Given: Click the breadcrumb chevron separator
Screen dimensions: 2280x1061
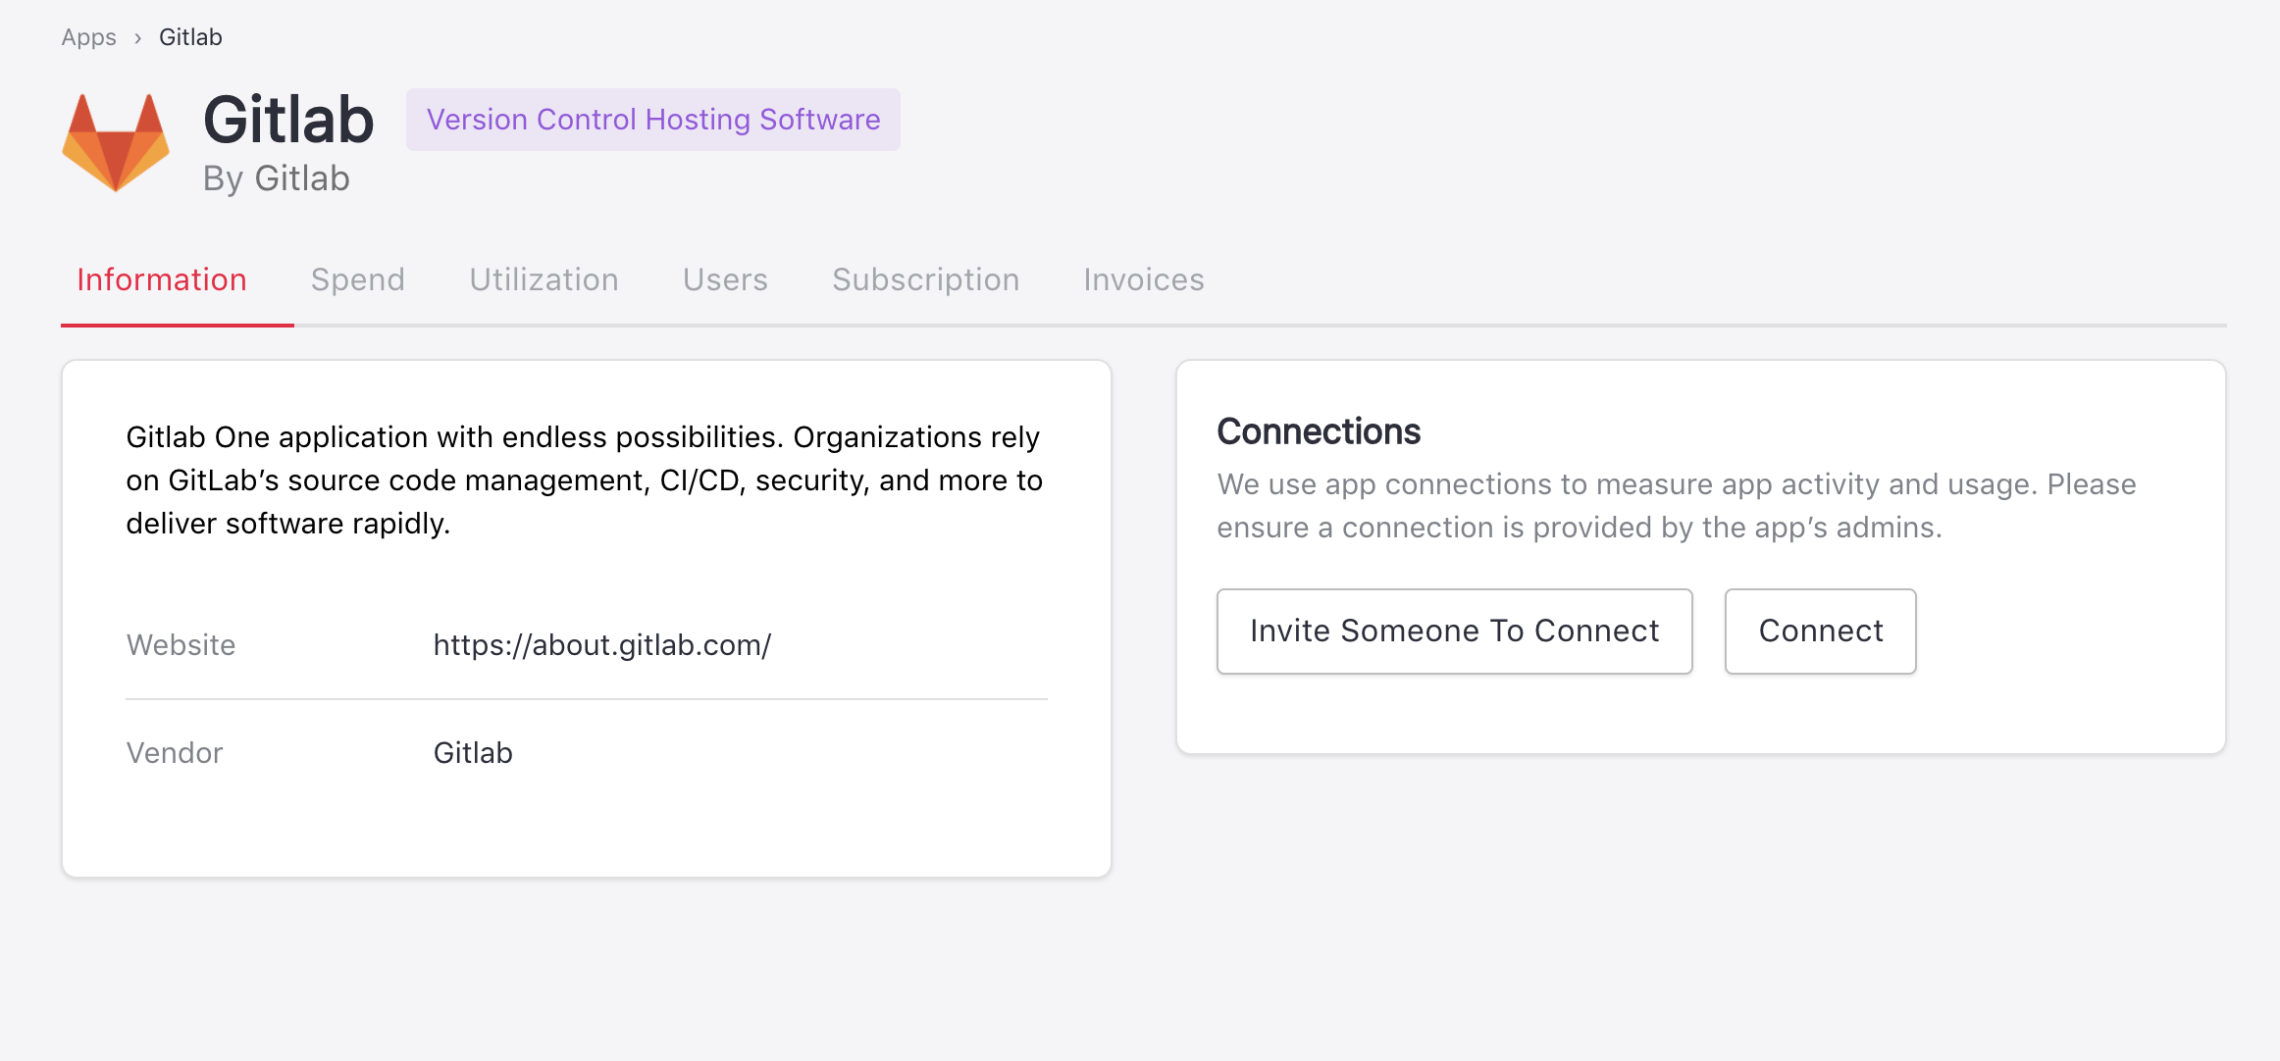Looking at the screenshot, I should (x=138, y=38).
